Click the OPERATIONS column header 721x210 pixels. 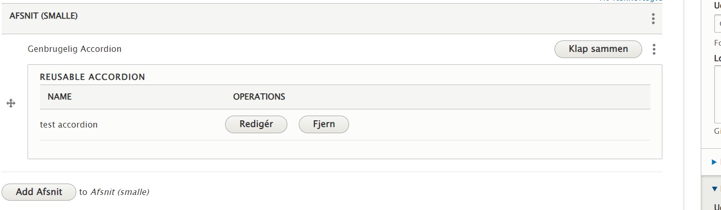pyautogui.click(x=259, y=97)
